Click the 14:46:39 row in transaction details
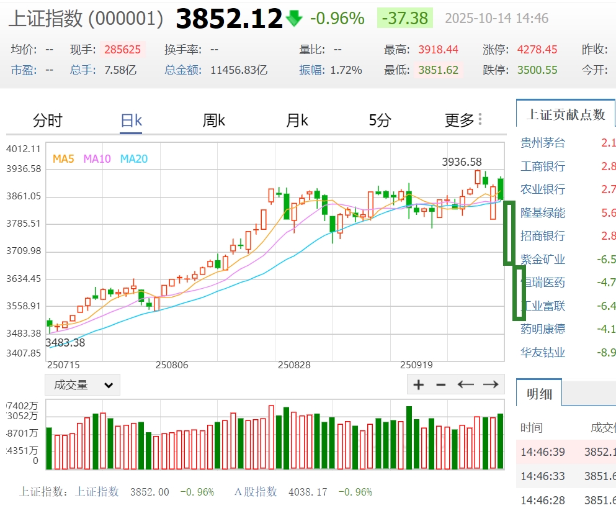 click(543, 451)
